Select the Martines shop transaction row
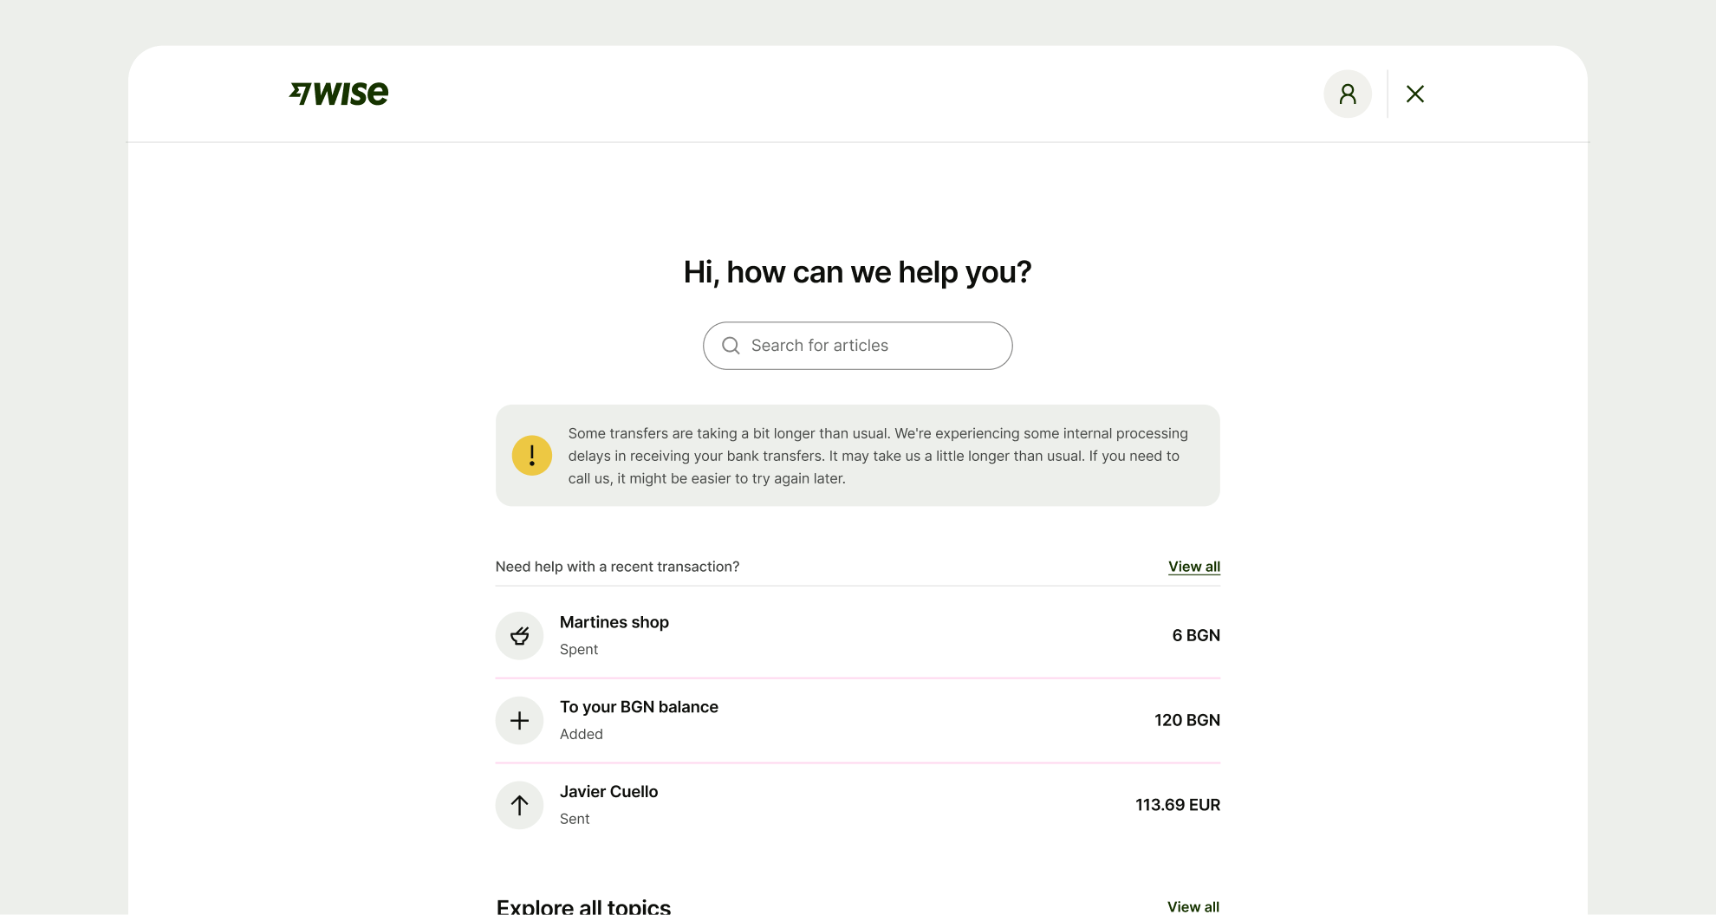 point(857,635)
